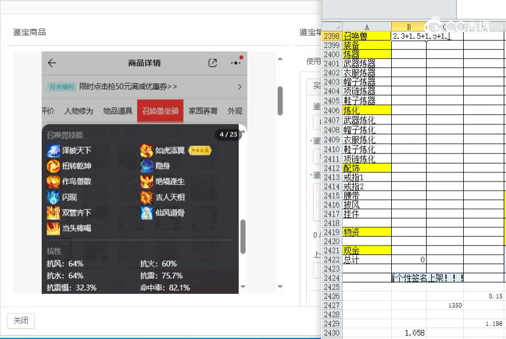This screenshot has width=506, height=339.
Task: Click the 当头棒喝 skill icon
Action: pyautogui.click(x=53, y=228)
